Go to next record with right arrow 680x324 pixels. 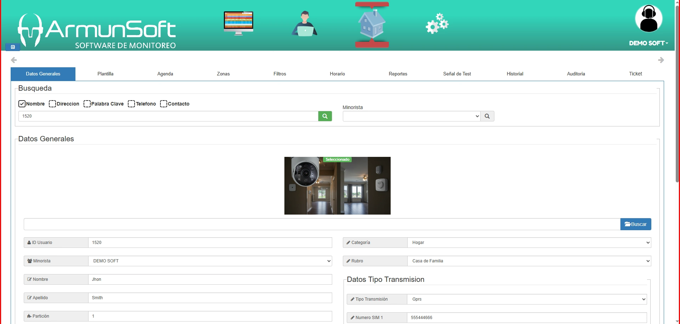[x=661, y=60]
